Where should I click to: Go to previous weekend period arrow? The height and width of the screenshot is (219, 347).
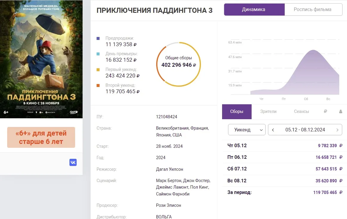click(273, 130)
